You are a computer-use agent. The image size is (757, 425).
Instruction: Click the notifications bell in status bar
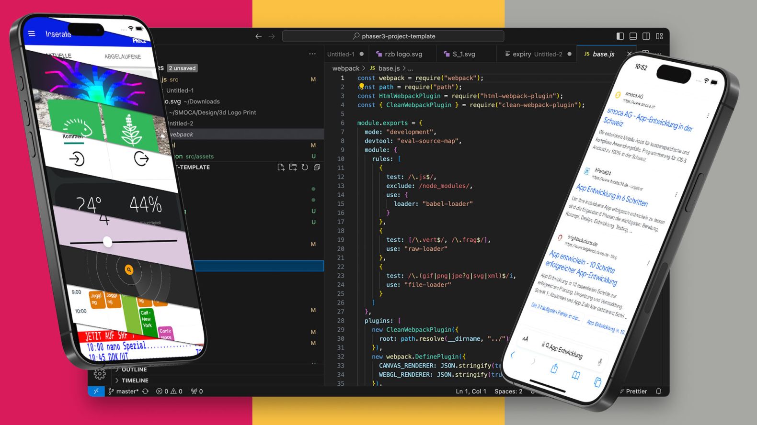[x=659, y=391]
